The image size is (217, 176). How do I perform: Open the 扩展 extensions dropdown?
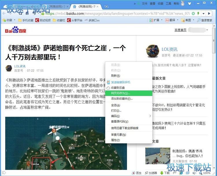[155, 20]
